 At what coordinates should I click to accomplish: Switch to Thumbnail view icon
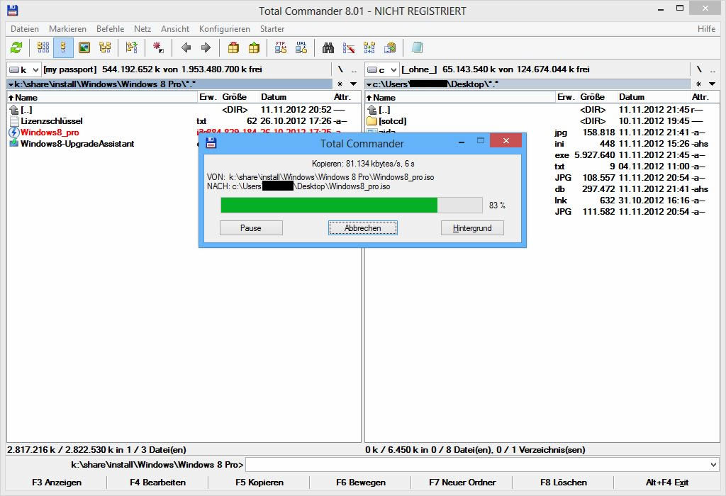84,47
